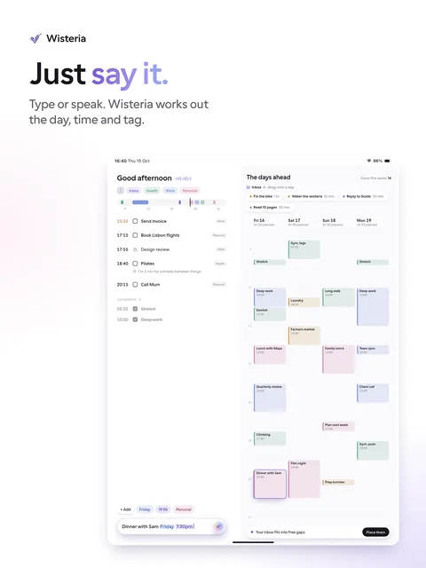426x568 pixels.
Task: Select the Mon 19 day column header
Action: point(367,222)
